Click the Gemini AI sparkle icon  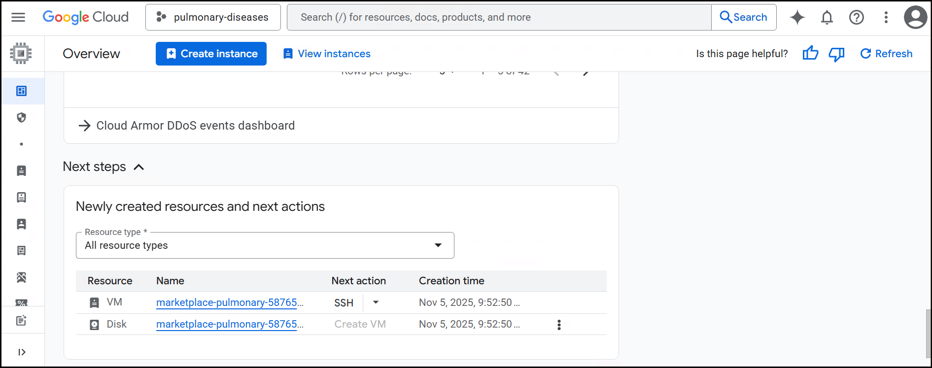click(x=797, y=17)
